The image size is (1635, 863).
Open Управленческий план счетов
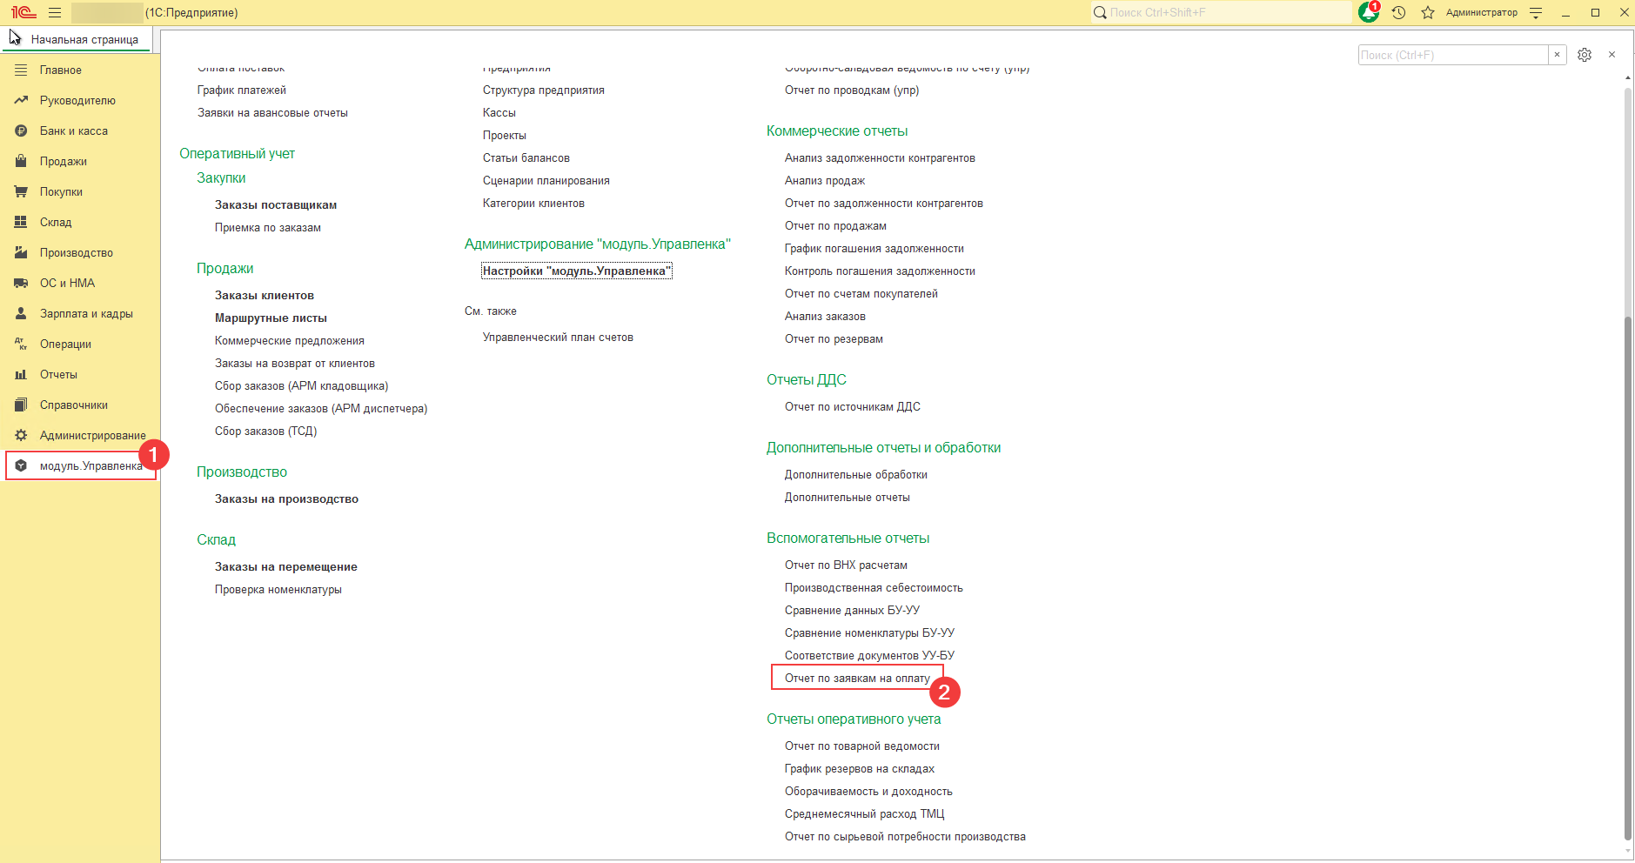pyautogui.click(x=558, y=338)
